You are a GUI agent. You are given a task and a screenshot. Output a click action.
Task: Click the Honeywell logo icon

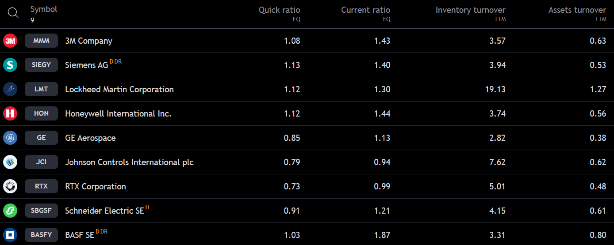coord(10,114)
